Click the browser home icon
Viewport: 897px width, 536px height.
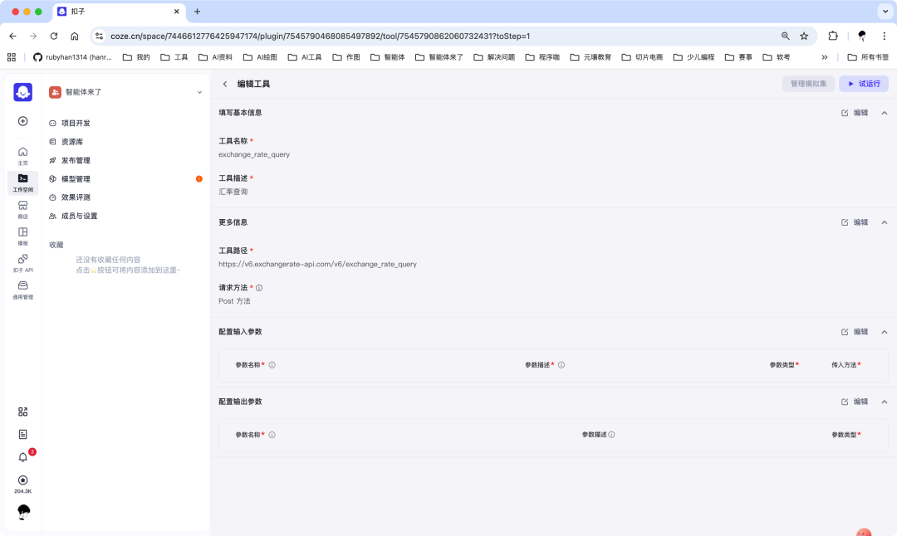(x=75, y=36)
